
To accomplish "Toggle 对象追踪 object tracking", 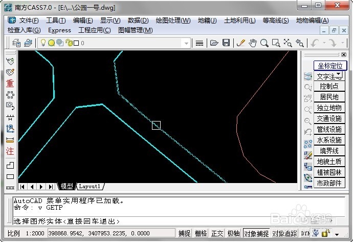I will pyautogui.click(x=284, y=233).
